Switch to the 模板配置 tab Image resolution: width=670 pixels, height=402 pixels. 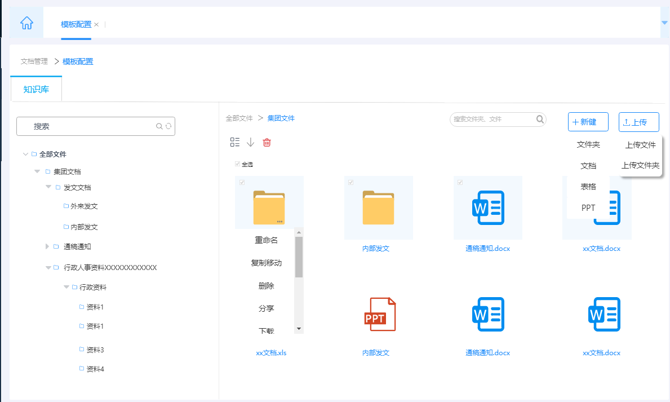pyautogui.click(x=76, y=24)
